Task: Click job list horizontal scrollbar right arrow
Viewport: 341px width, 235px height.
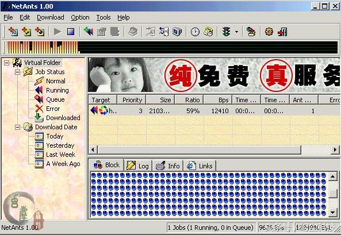Action: click(x=335, y=149)
